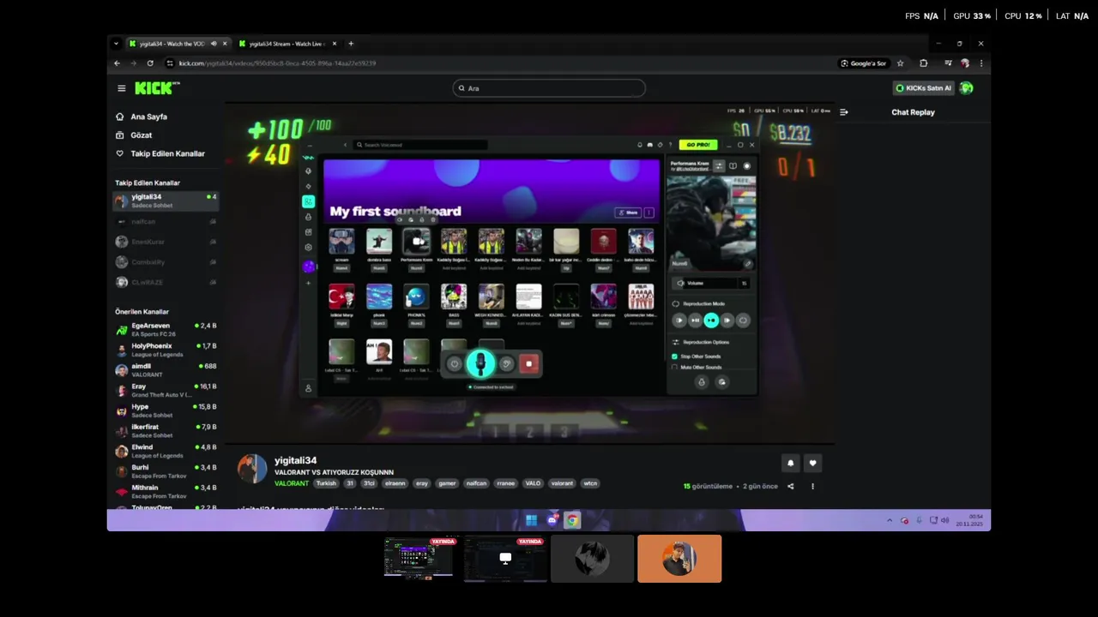Open the video's three-dot options menu
Viewport: 1098px width, 617px height.
[812, 486]
